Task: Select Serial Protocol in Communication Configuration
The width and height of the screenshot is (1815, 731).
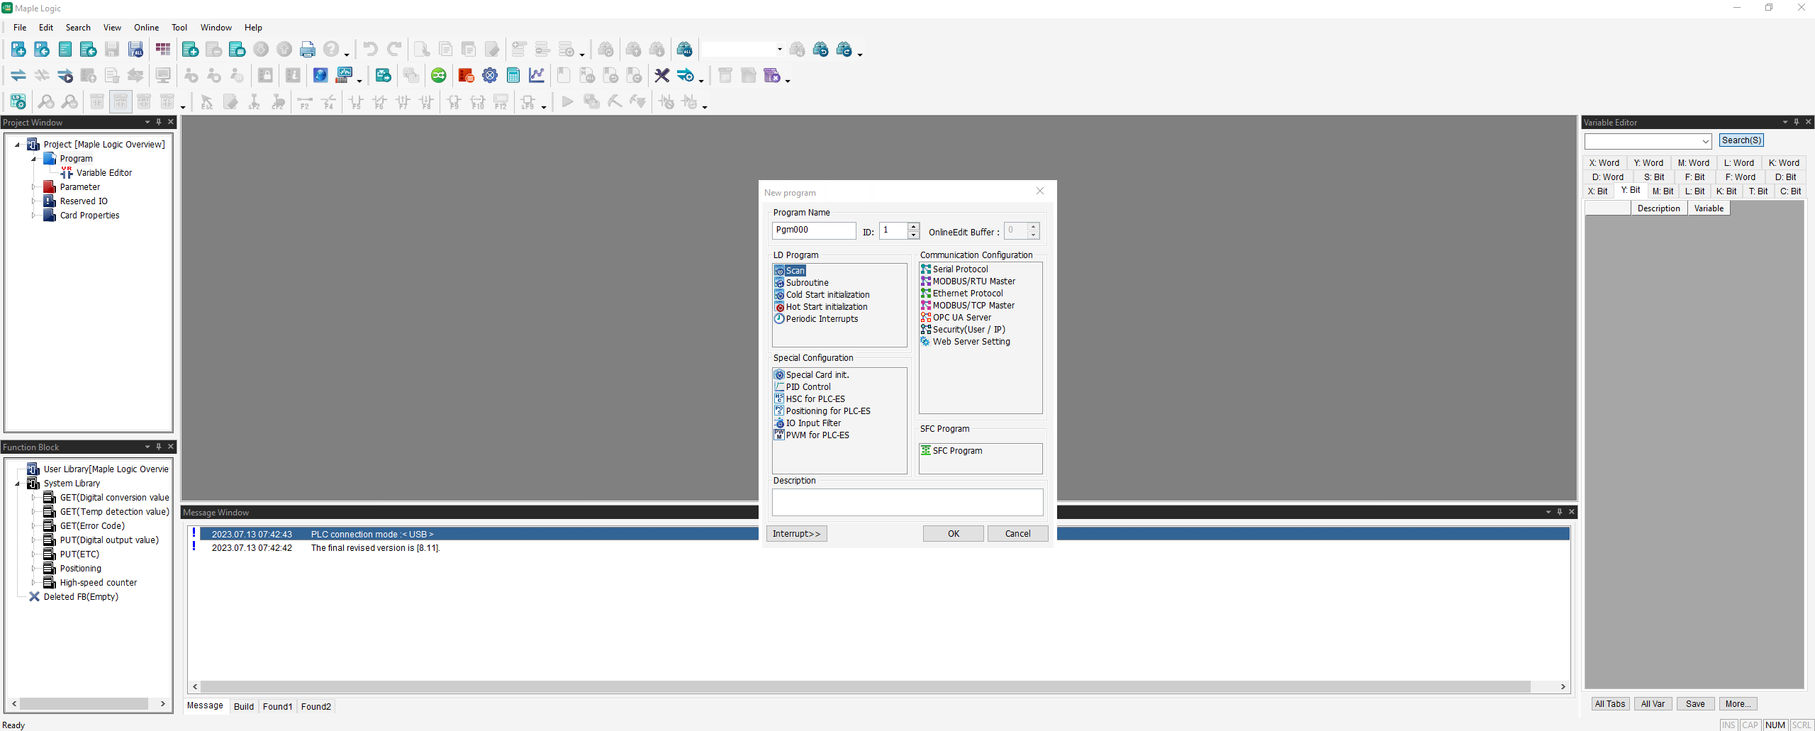Action: [x=960, y=269]
